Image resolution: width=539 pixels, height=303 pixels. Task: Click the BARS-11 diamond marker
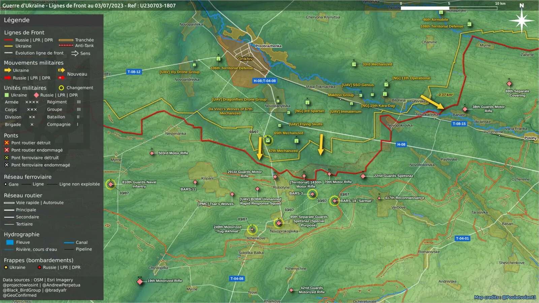[195, 182]
